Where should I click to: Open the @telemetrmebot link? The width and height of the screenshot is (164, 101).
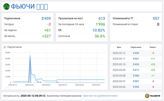tap(108, 96)
